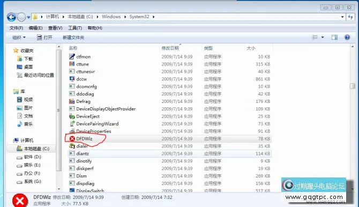The width and height of the screenshot is (359, 207).
Task: Select the diskperf file icon
Action: [x=72, y=168]
